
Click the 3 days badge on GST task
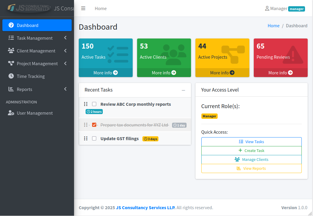click(x=150, y=138)
